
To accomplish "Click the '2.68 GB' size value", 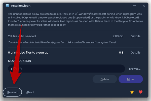I will pyautogui.click(x=118, y=36).
